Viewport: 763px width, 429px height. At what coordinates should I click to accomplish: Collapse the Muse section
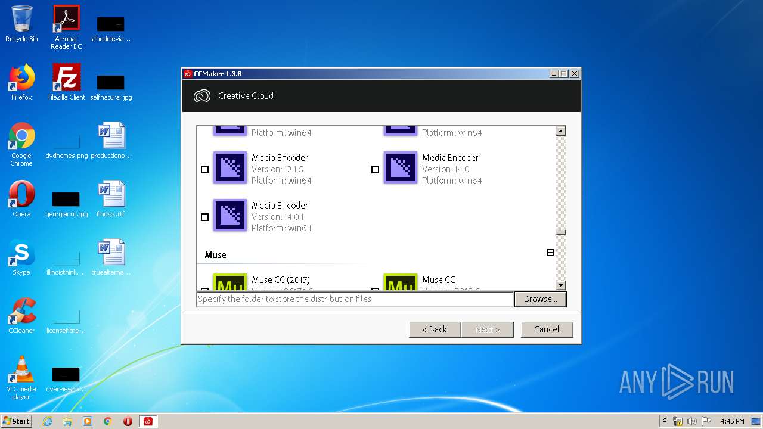tap(550, 253)
